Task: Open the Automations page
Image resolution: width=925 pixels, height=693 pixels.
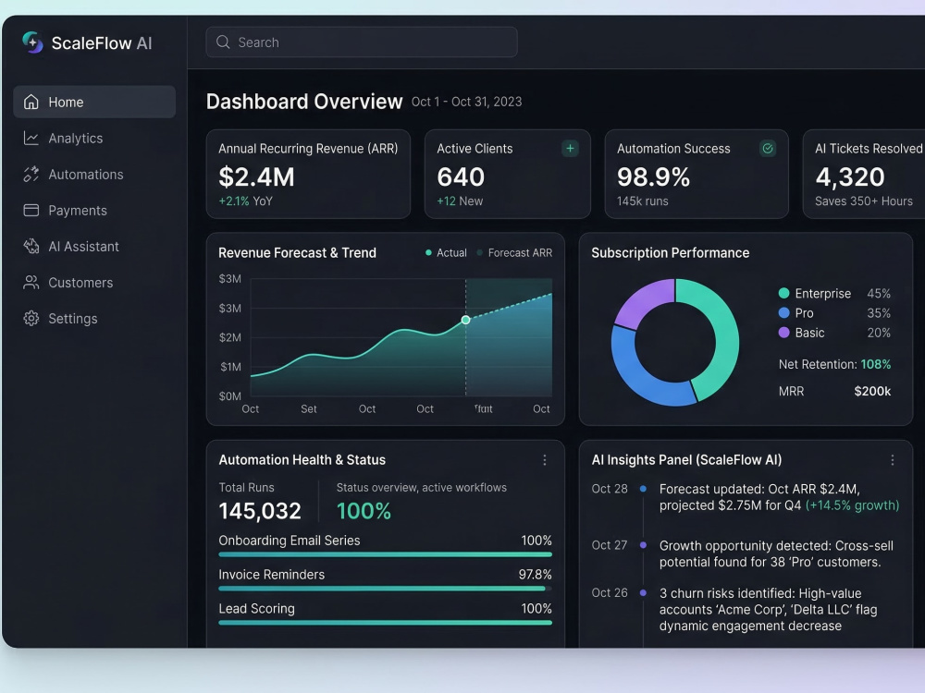Action: pos(94,174)
